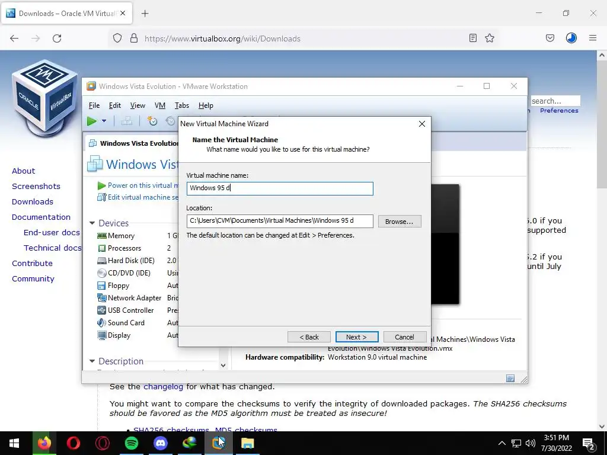
Task: Click the Preferences link on VirtualBox page
Action: click(559, 111)
